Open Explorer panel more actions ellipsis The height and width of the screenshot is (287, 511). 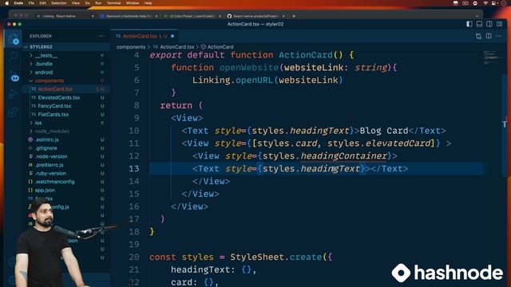coord(101,36)
